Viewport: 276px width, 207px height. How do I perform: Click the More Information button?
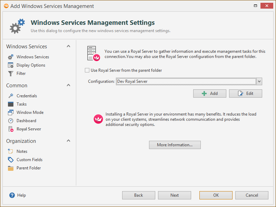pyautogui.click(x=175, y=145)
